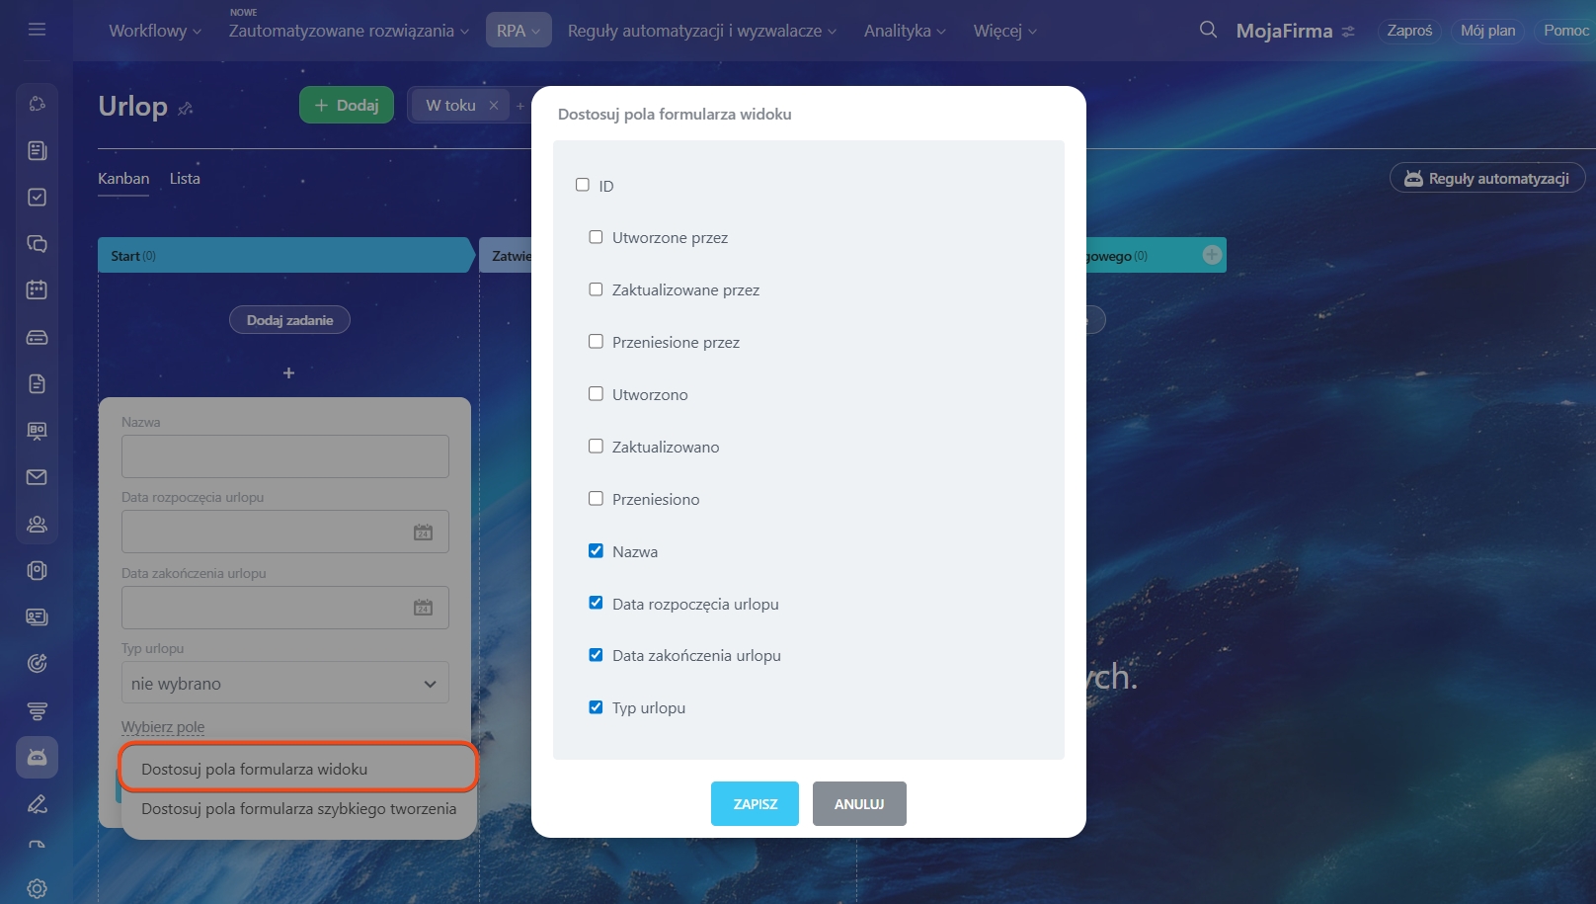This screenshot has height=904, width=1596.
Task: Open the chat bubbles icon in sidebar
Action: [37, 243]
